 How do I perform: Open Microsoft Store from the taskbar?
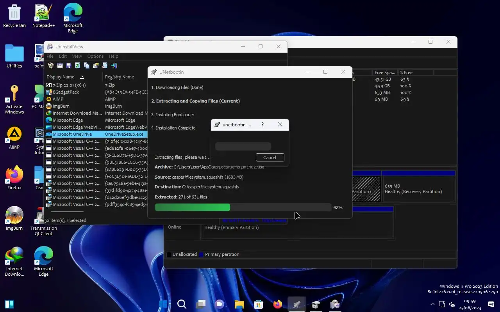click(x=258, y=304)
